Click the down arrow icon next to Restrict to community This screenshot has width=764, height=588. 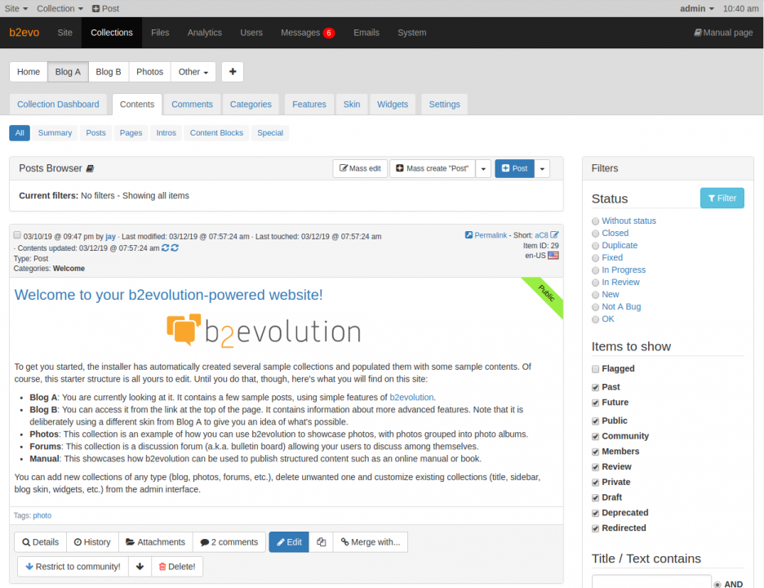click(x=140, y=567)
